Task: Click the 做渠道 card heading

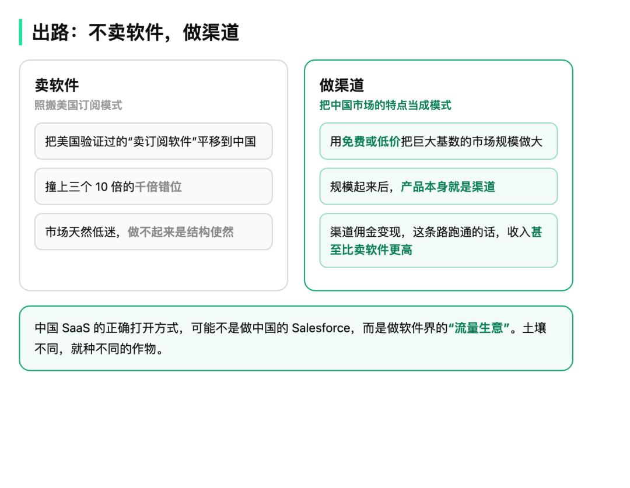Action: (341, 85)
